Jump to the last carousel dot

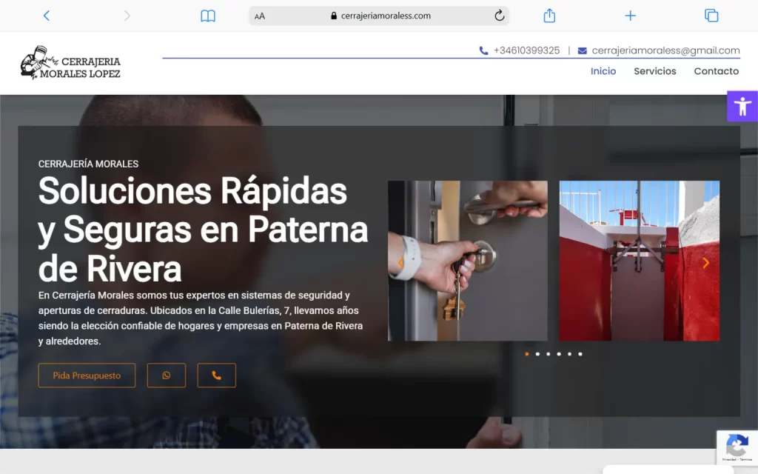click(x=580, y=354)
